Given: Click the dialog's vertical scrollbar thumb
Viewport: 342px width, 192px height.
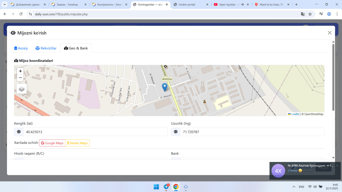Looking at the screenshot, I should coord(333,77).
